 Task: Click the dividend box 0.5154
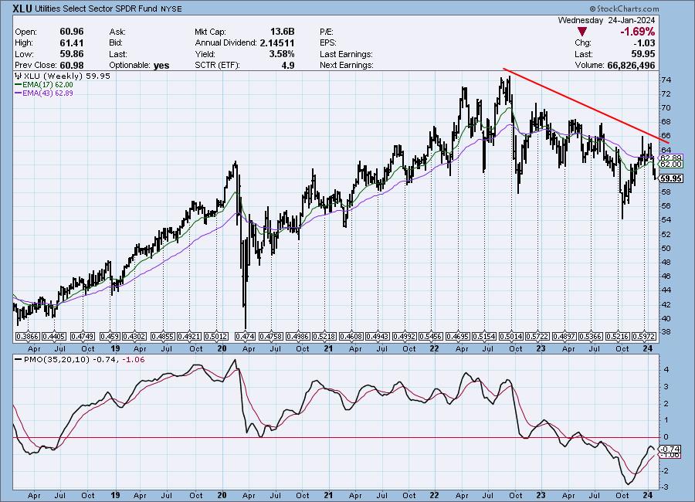click(x=484, y=337)
